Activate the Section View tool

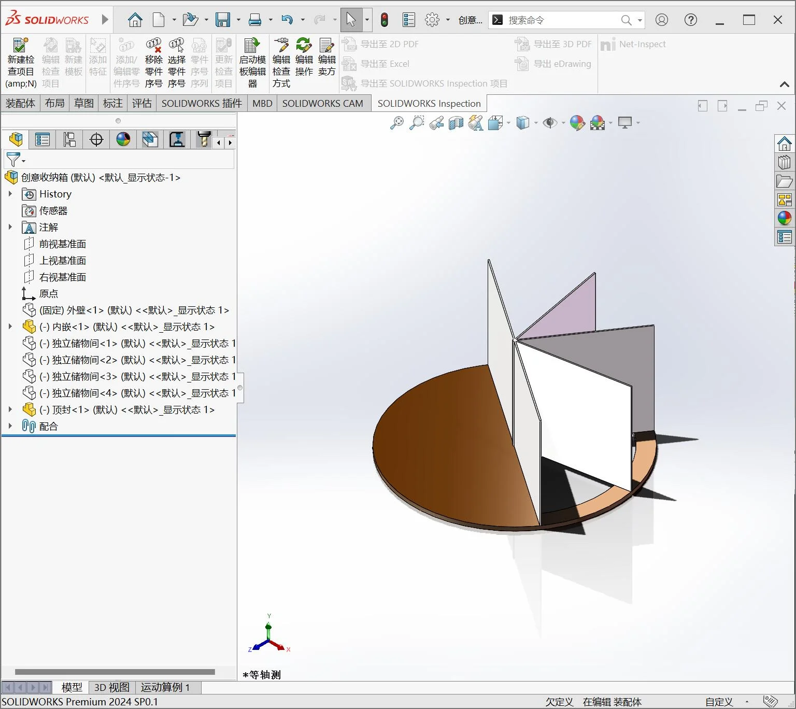click(456, 123)
